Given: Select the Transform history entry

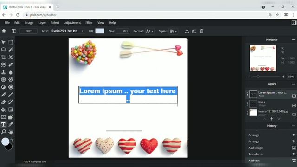Looking at the screenshot, I should click(271, 154).
